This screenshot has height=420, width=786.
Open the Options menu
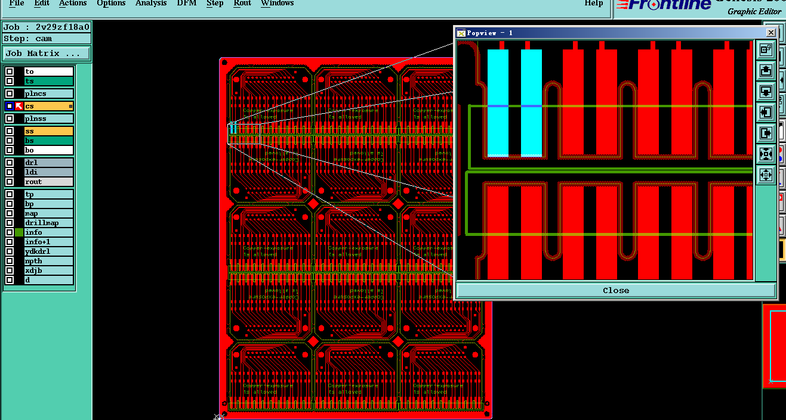tap(111, 4)
